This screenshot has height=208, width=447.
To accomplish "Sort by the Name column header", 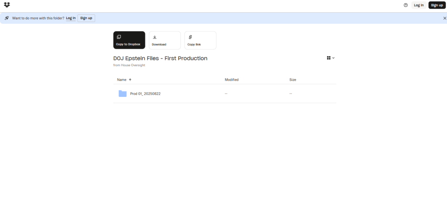I will point(122,80).
